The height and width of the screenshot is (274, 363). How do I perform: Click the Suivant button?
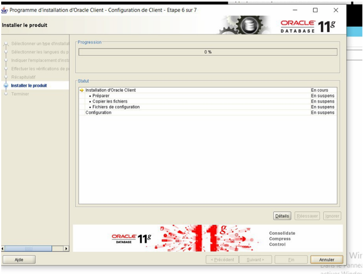point(256,260)
